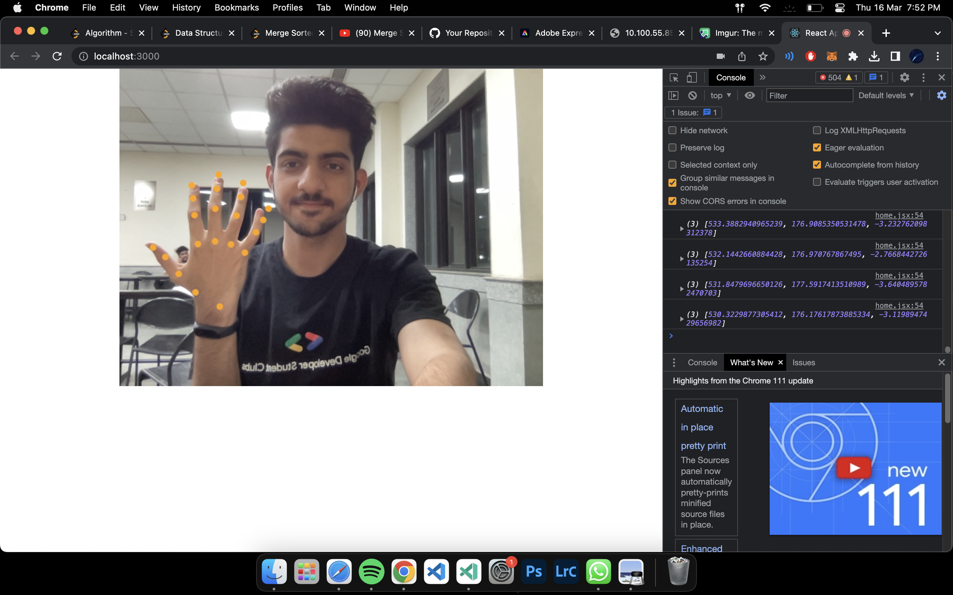Open the MetaMask fox extension
The height and width of the screenshot is (595, 953).
(x=832, y=56)
